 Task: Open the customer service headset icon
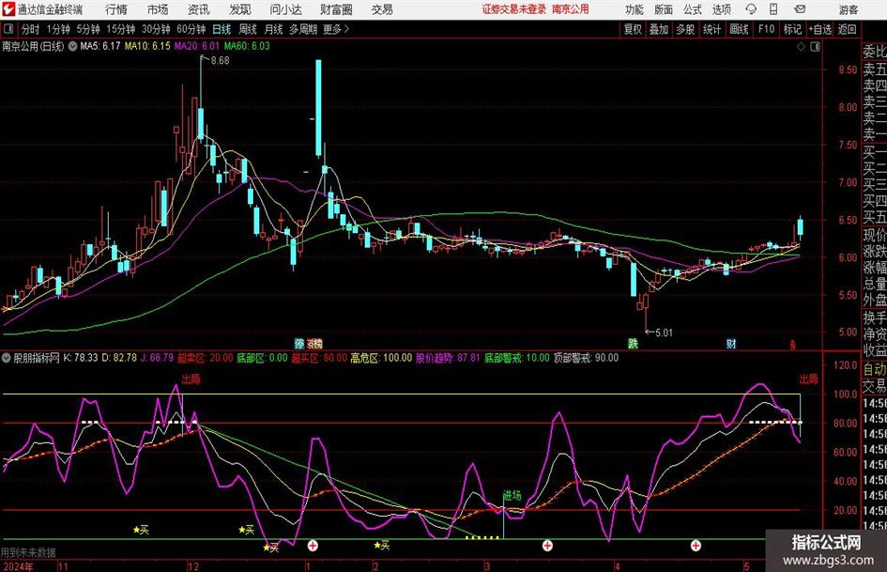(x=751, y=9)
